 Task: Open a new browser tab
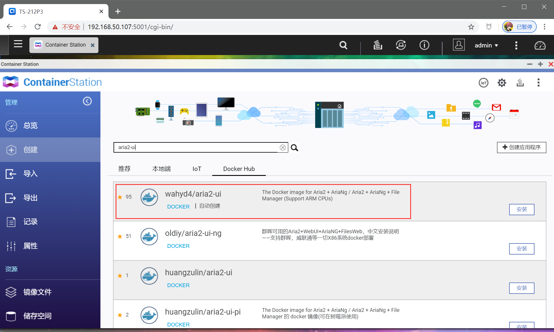(x=118, y=11)
